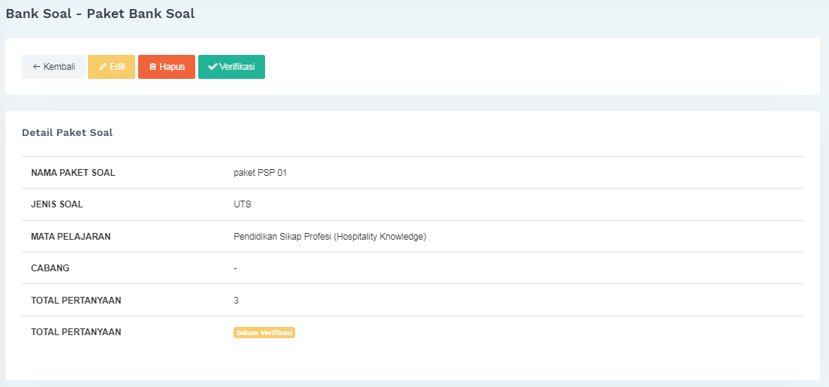This screenshot has height=387, width=829.
Task: Select the MATA PELAJARAN row label
Action: pyautogui.click(x=71, y=237)
